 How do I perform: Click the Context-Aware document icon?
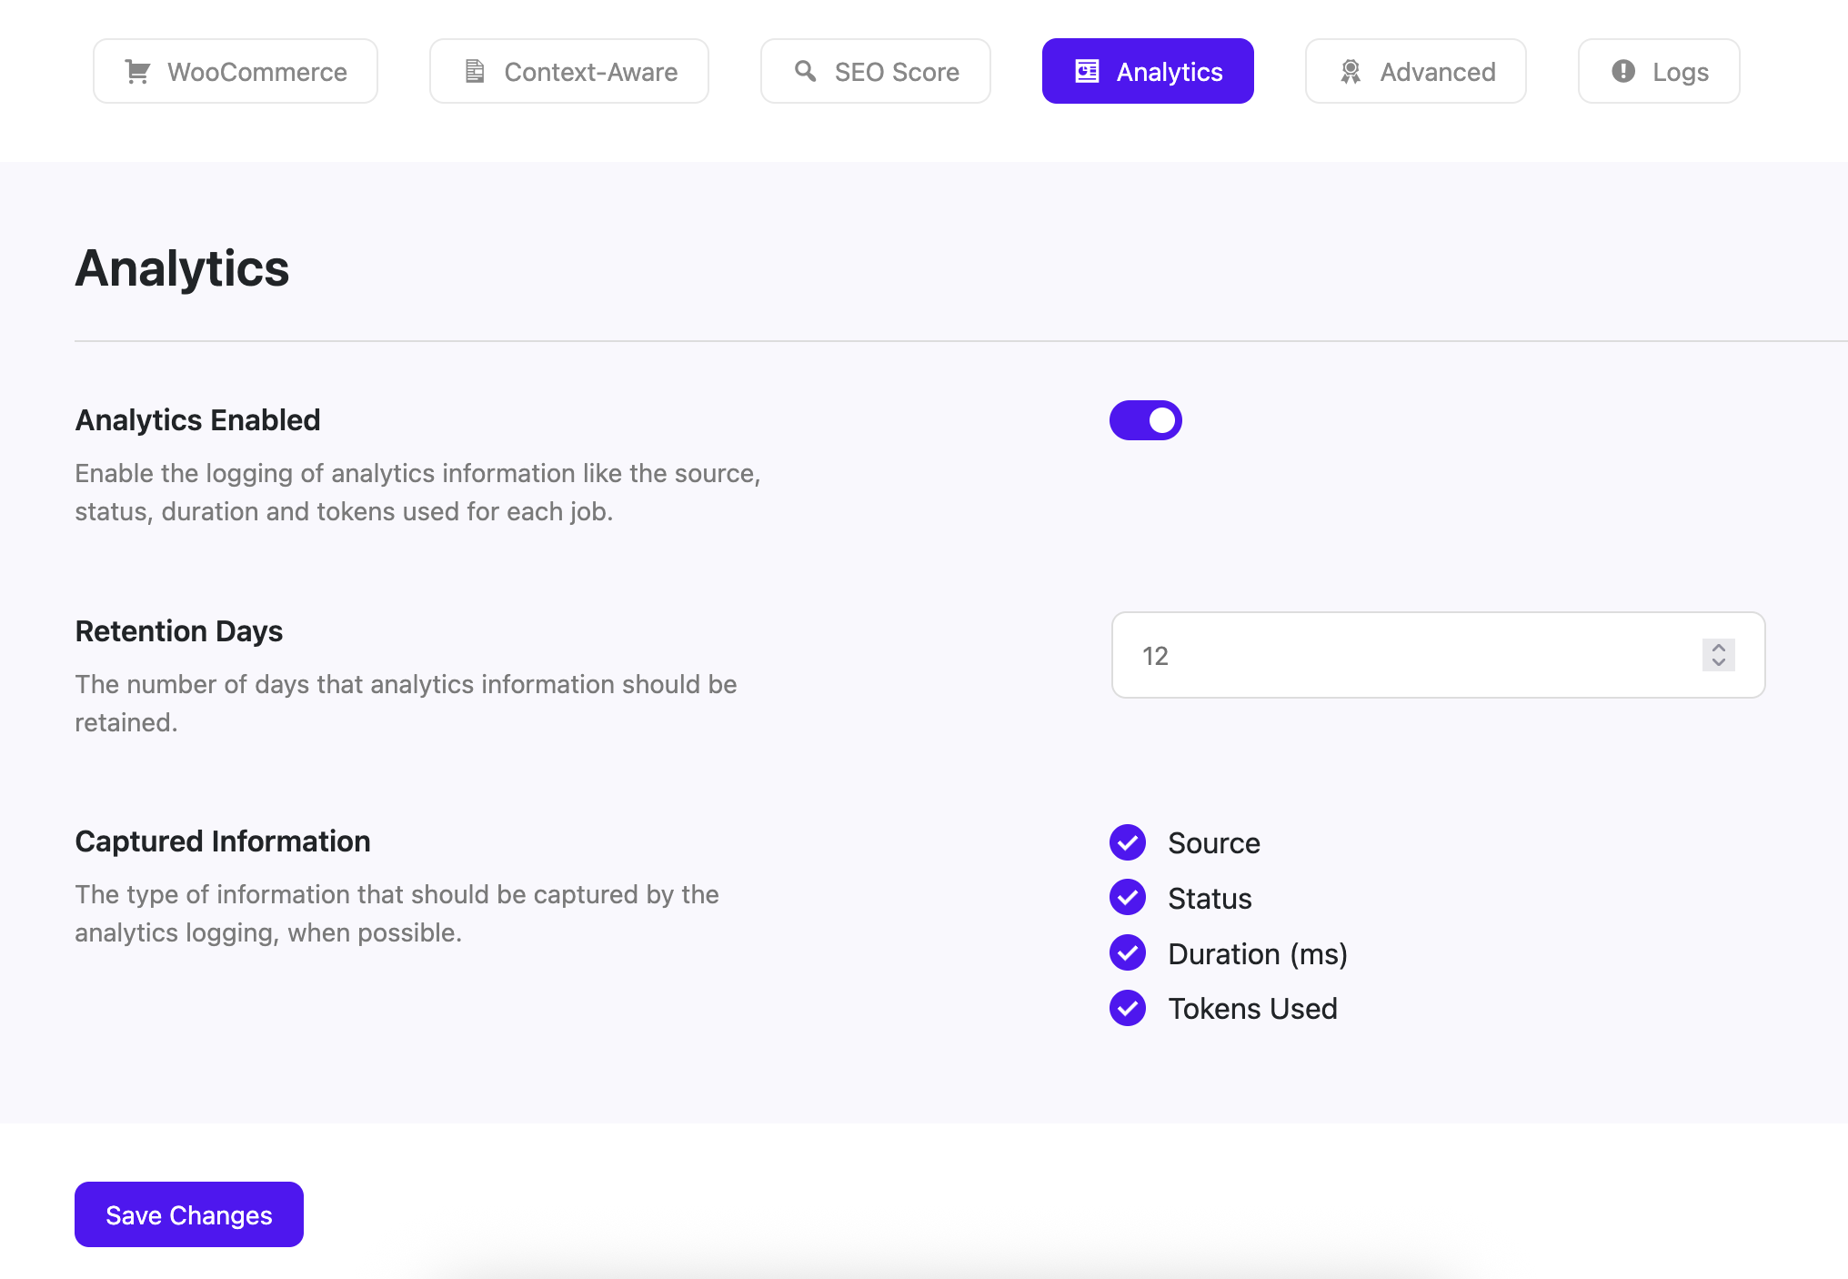tap(475, 72)
